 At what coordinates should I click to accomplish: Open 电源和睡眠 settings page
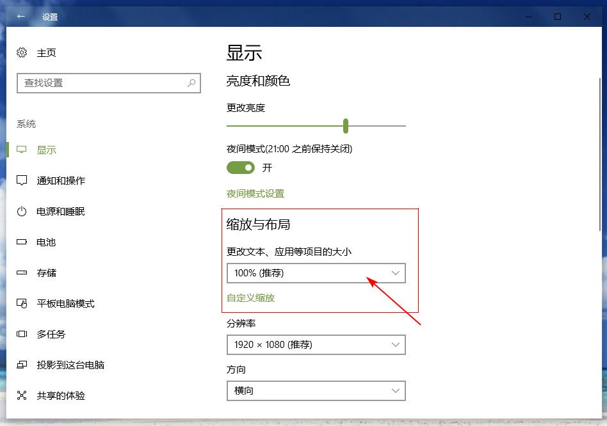click(x=61, y=212)
